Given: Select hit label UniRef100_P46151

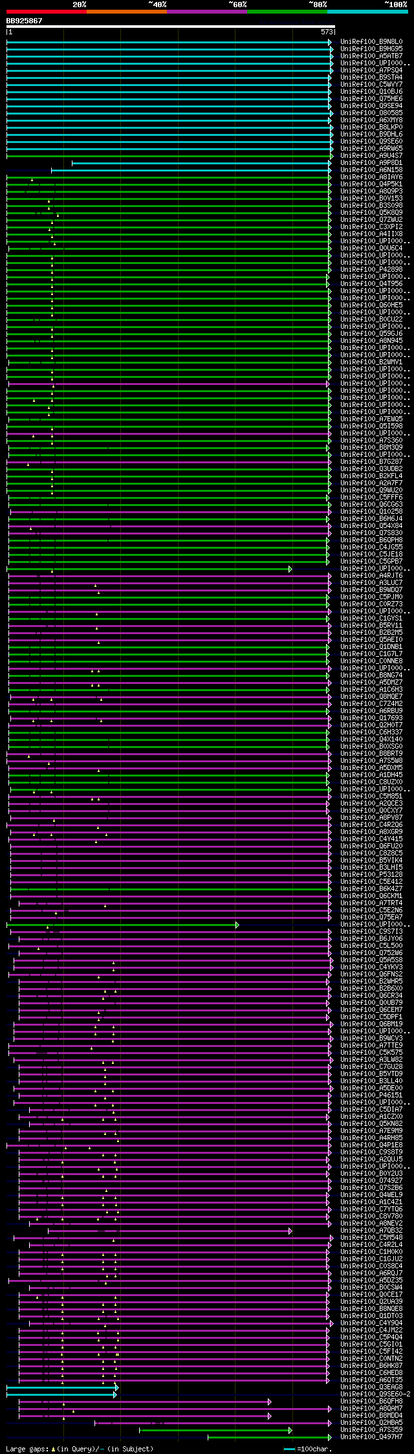Looking at the screenshot, I should click(371, 1096).
